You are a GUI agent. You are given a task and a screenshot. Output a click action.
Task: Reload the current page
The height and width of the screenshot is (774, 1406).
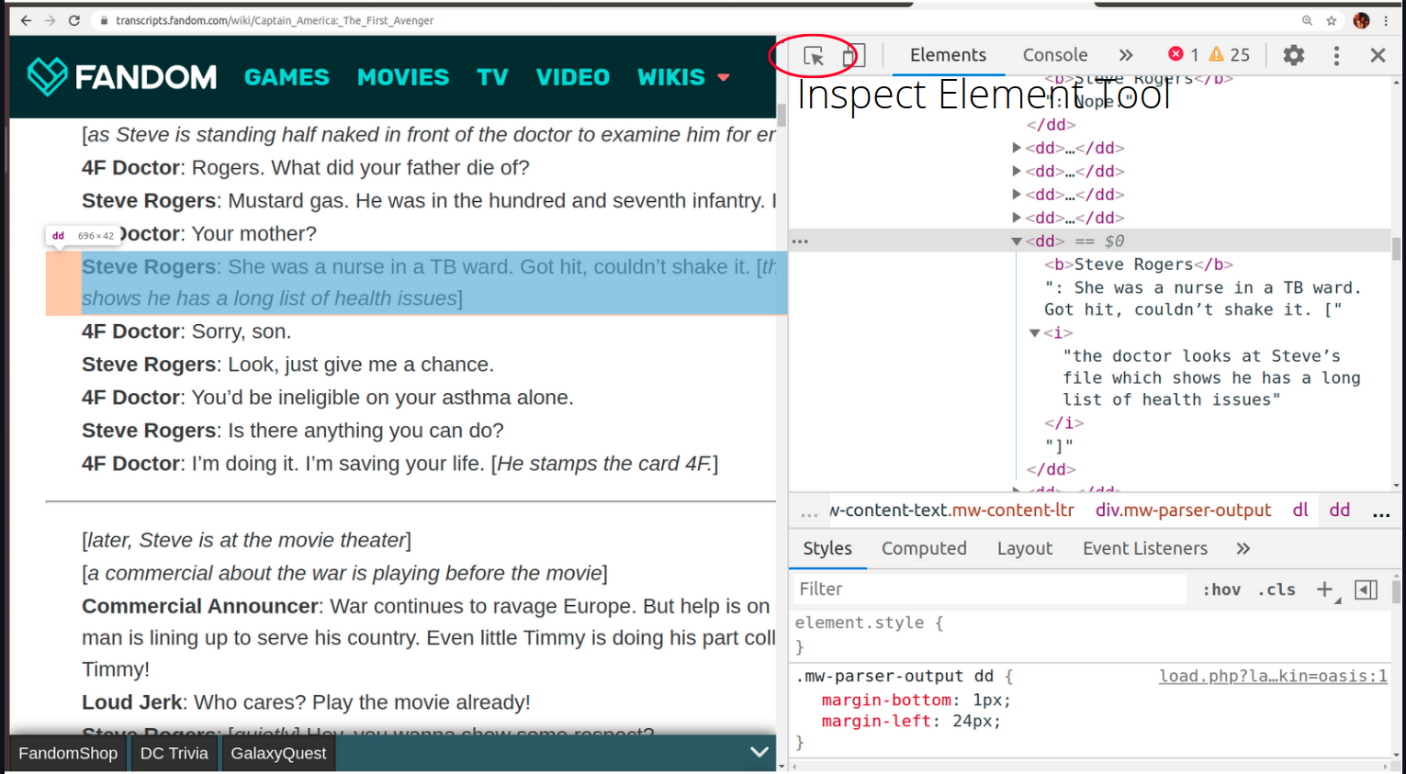74,20
